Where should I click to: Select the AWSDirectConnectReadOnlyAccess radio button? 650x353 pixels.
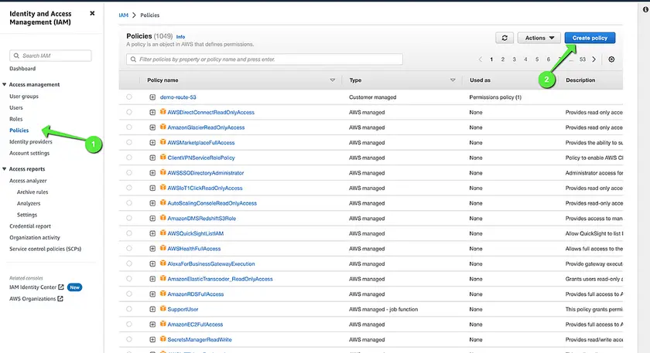(x=129, y=112)
